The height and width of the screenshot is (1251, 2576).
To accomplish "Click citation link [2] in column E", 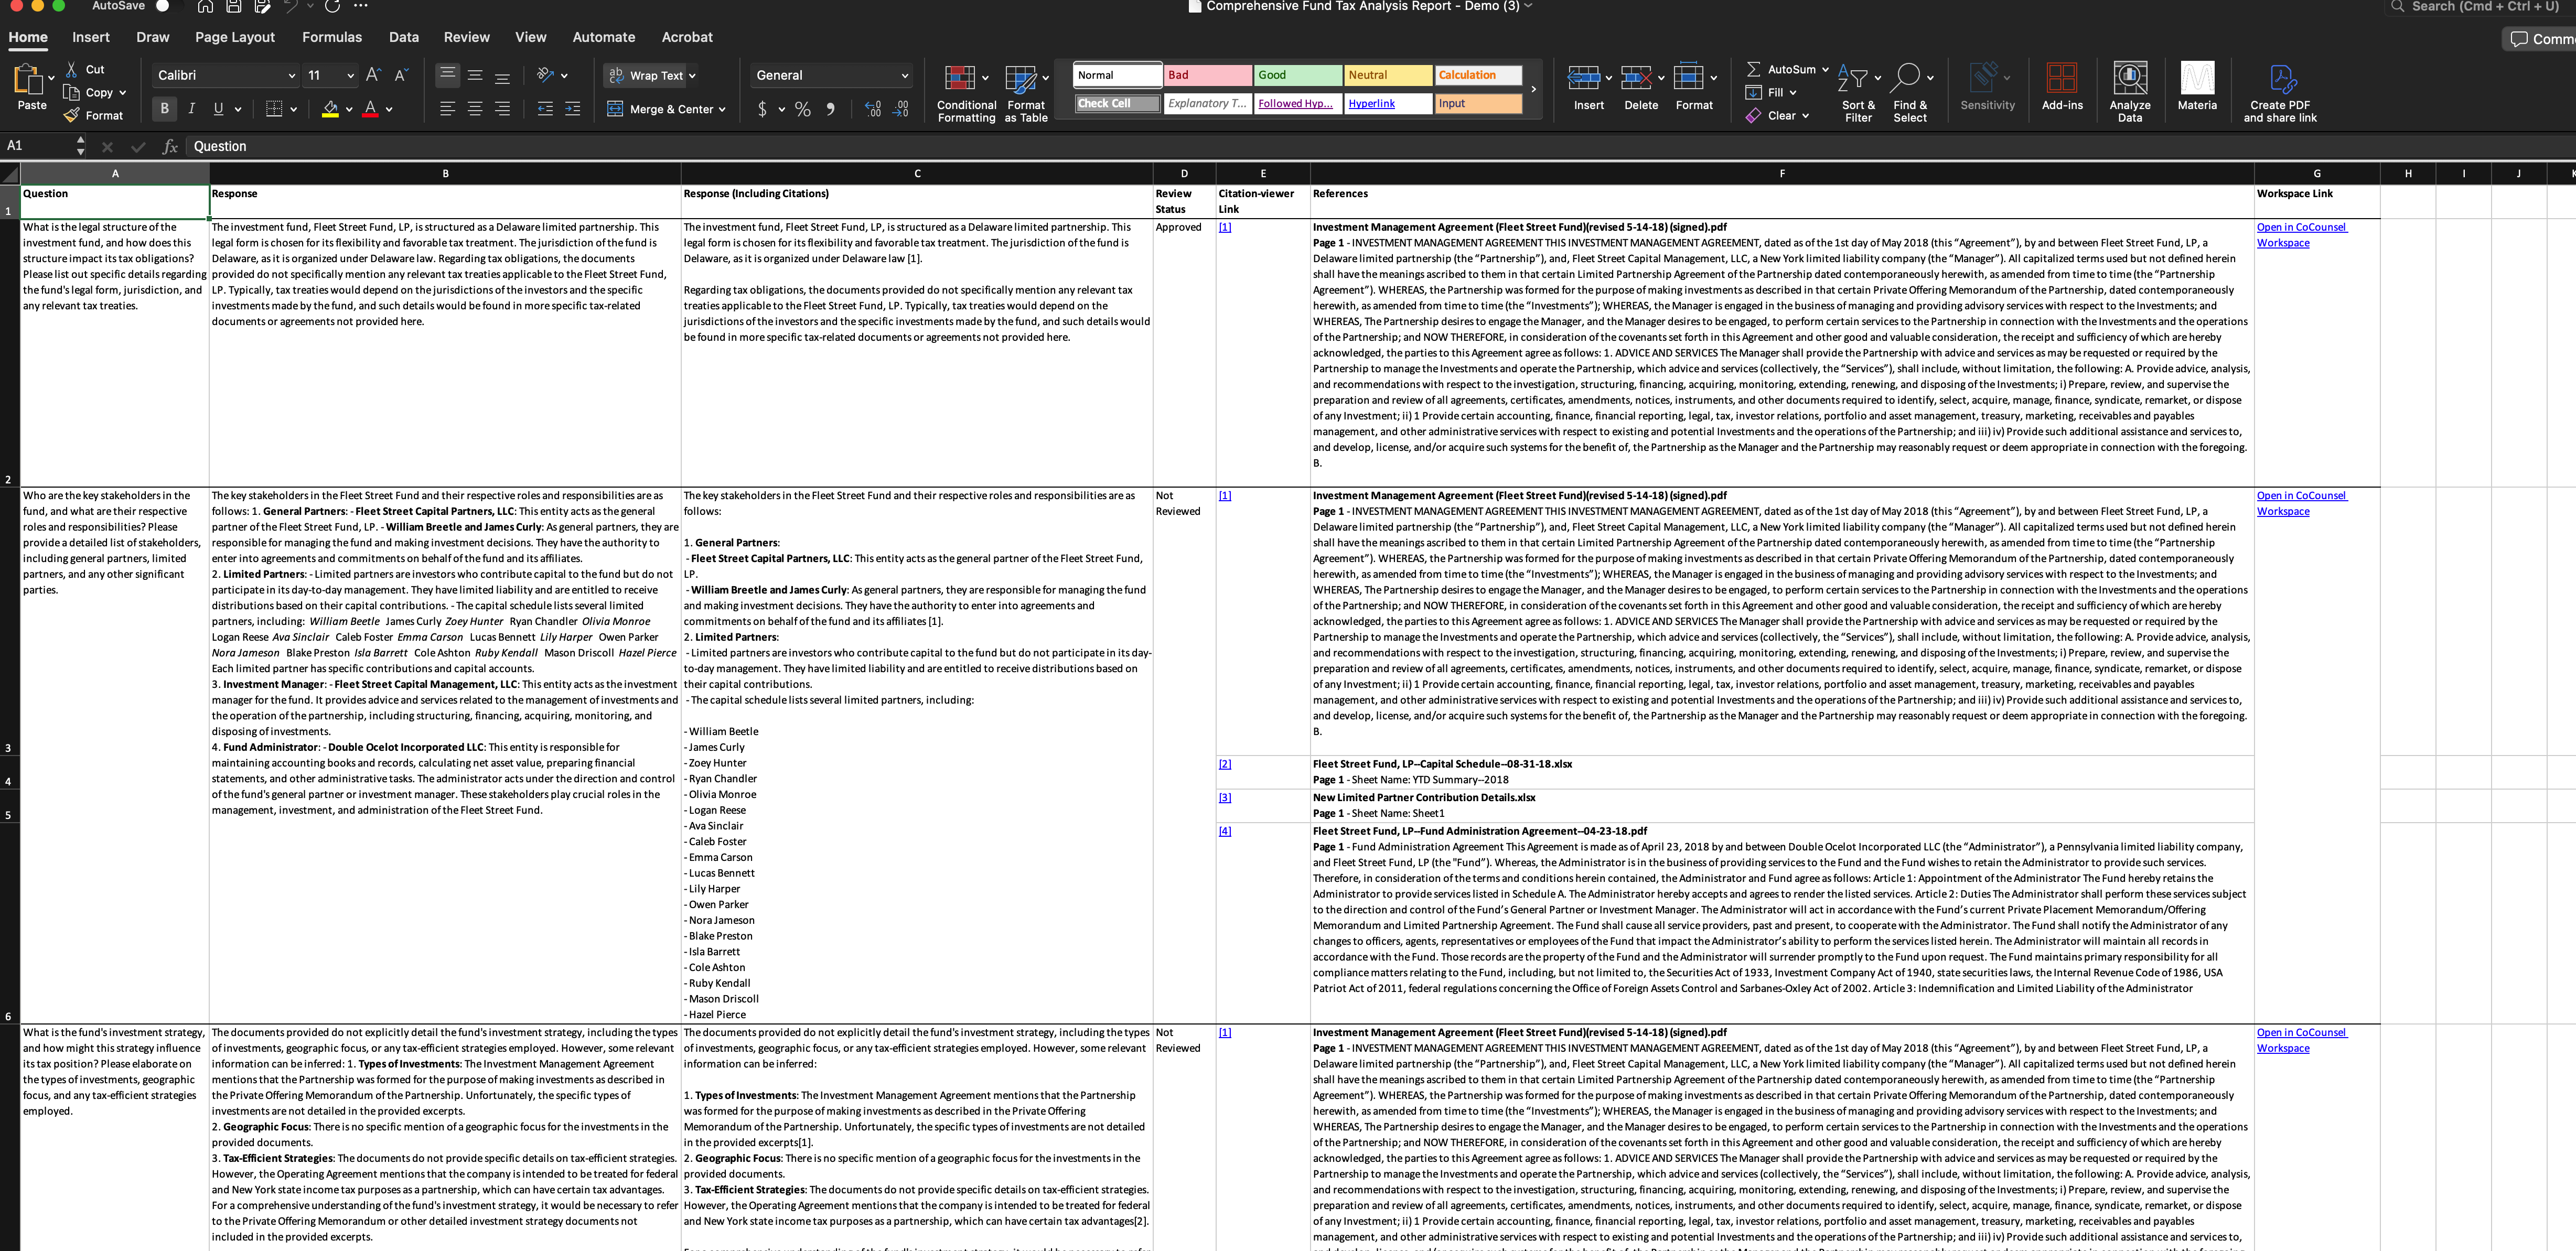I will 1224,764.
